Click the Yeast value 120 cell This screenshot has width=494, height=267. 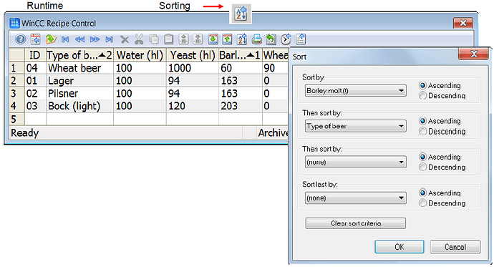[192, 106]
